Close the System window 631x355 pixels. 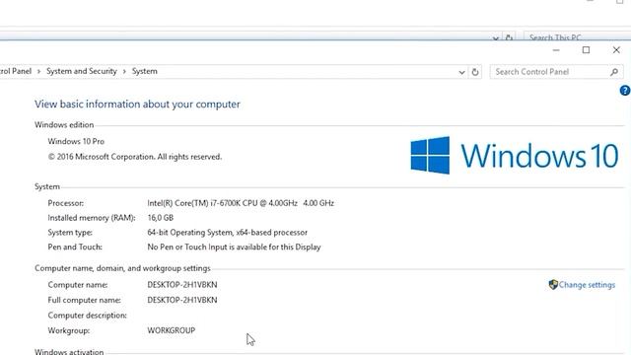[x=616, y=50]
